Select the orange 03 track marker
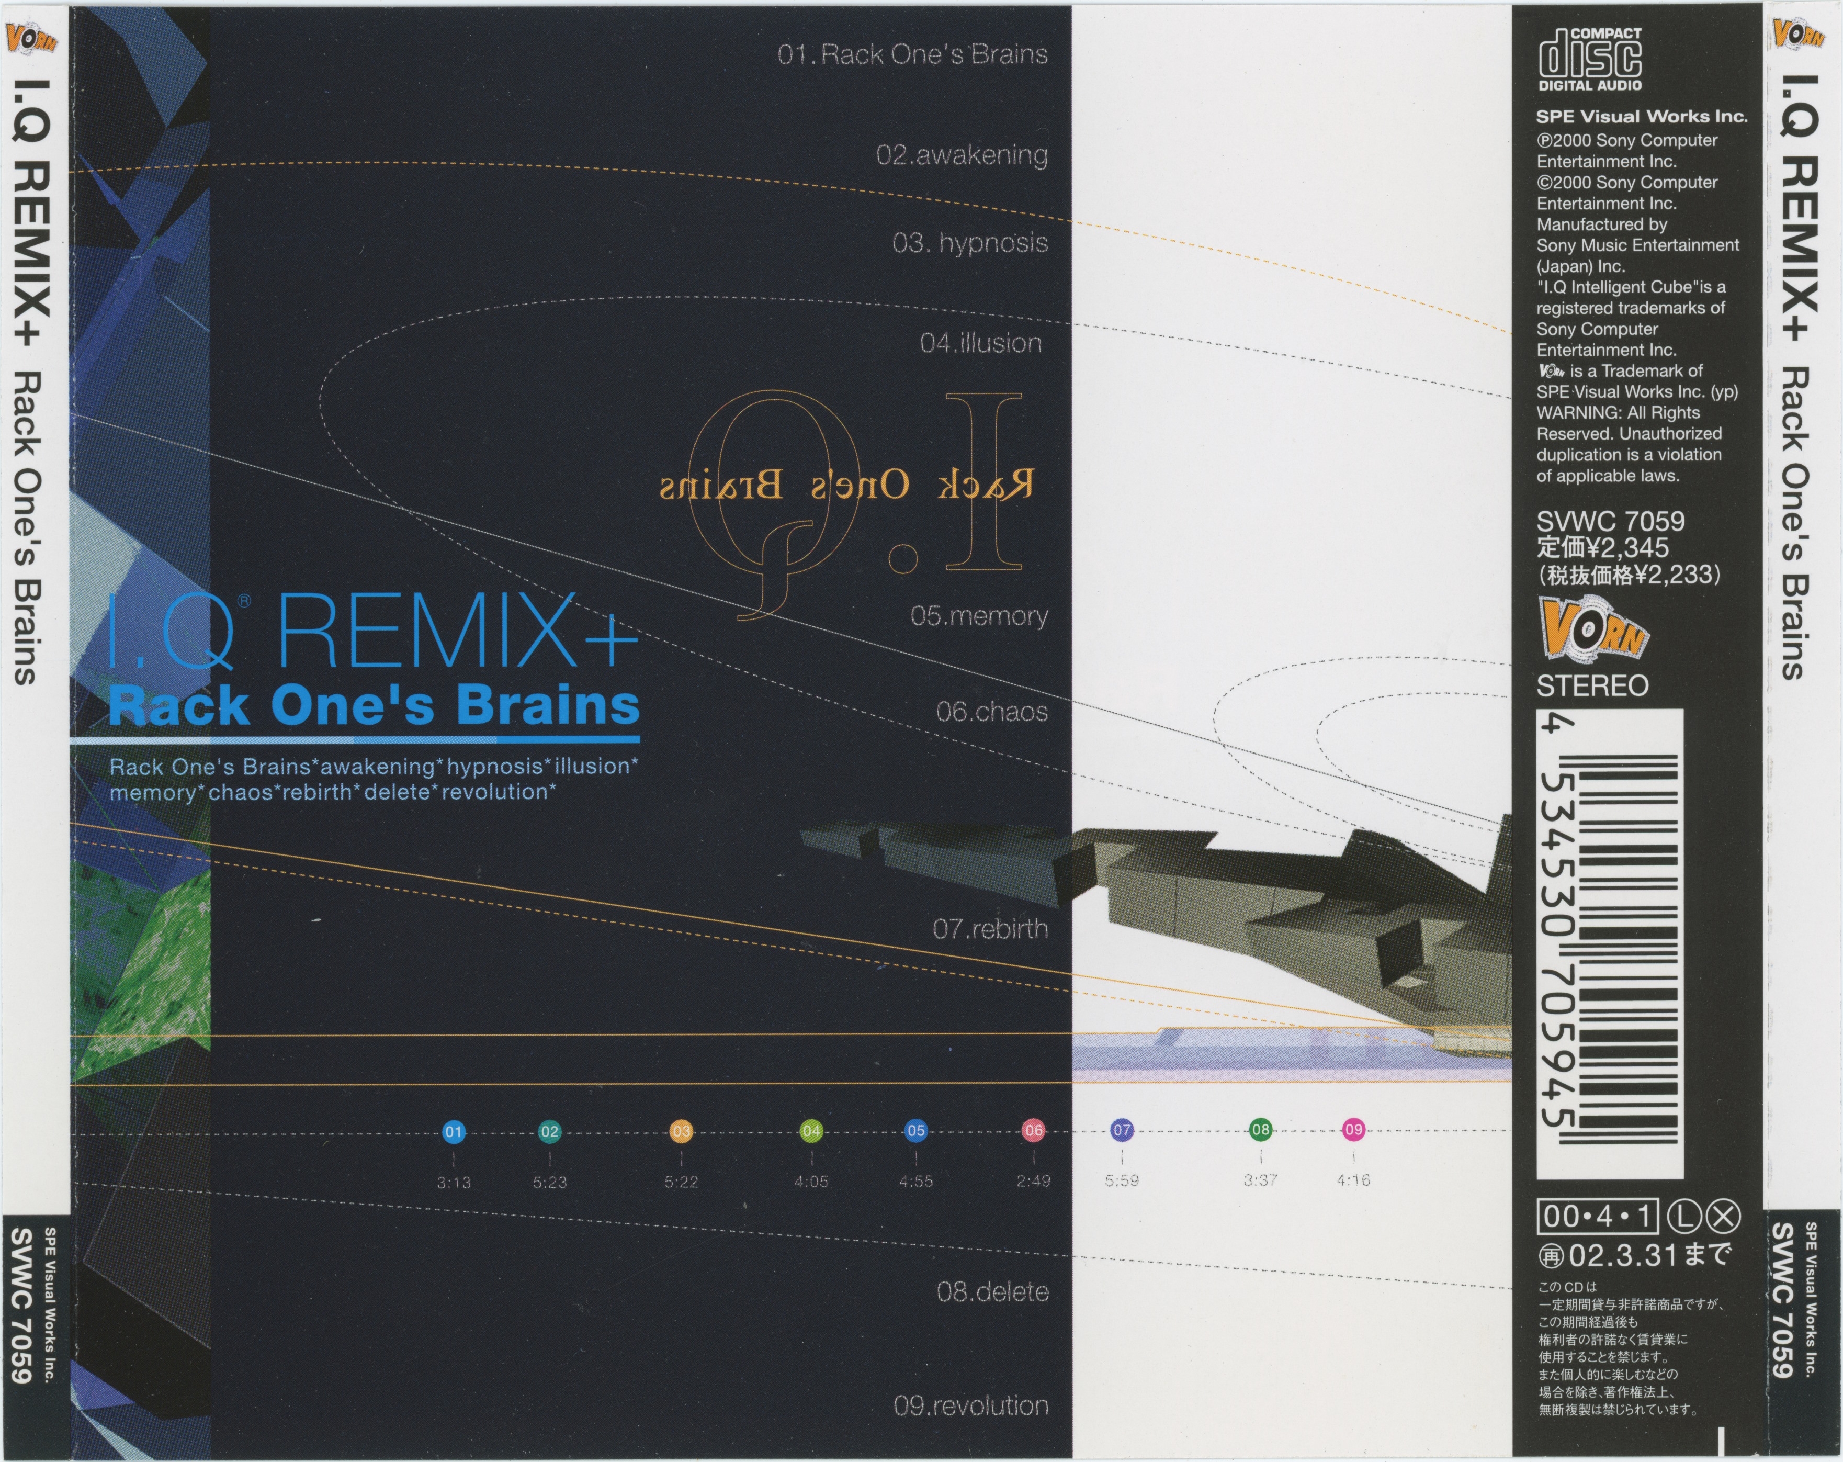Image resolution: width=1843 pixels, height=1462 pixels. coord(681,1132)
